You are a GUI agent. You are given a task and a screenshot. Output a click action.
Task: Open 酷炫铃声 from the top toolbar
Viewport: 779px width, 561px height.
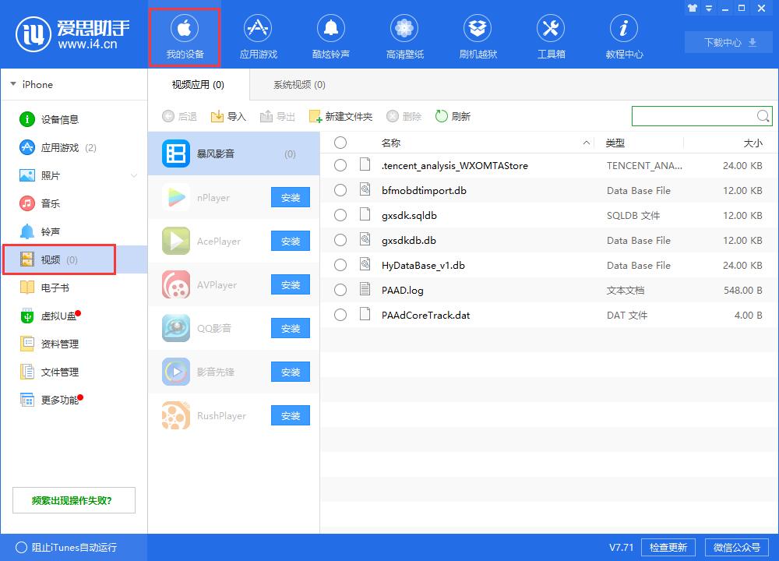(331, 35)
